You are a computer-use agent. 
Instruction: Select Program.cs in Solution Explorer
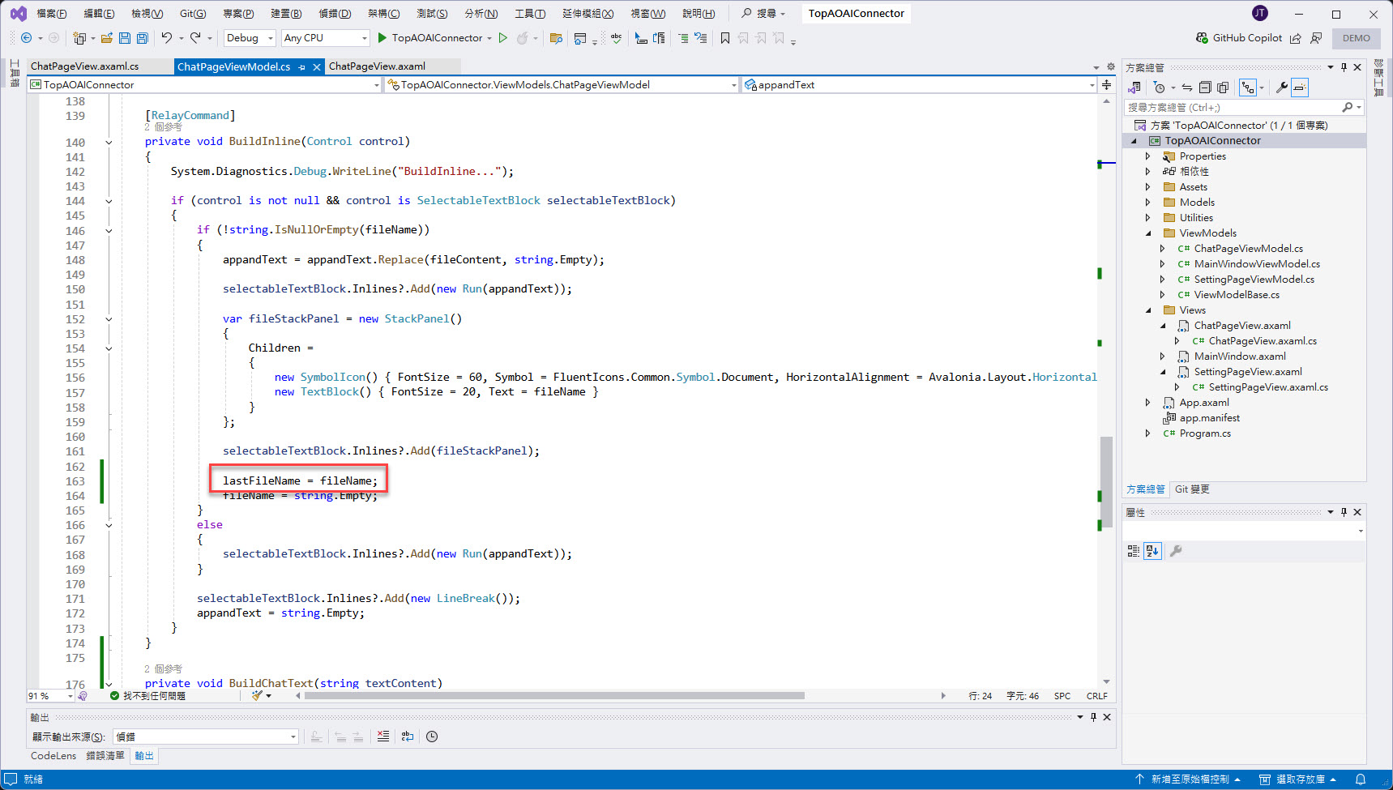pos(1204,433)
